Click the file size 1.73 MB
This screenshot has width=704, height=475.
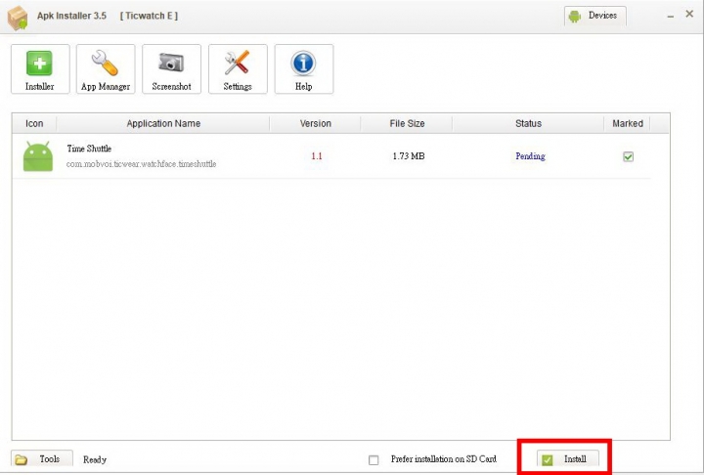(409, 156)
